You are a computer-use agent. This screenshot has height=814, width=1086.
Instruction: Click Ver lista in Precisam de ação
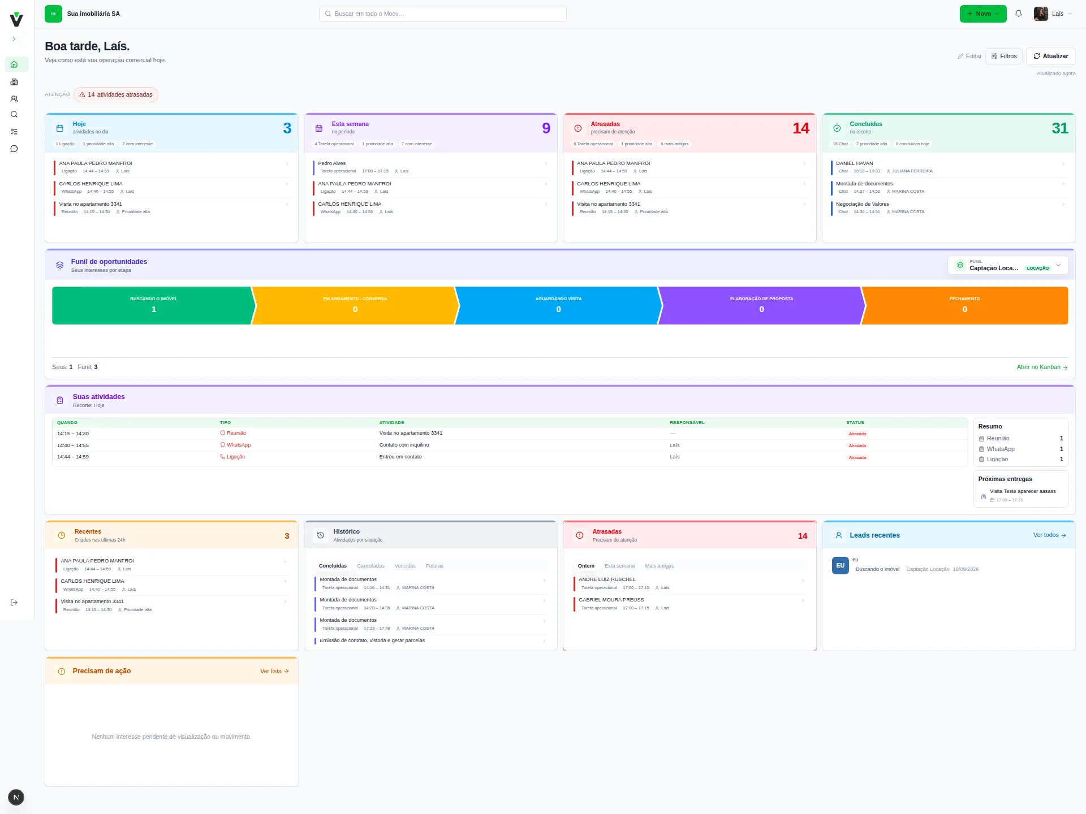pyautogui.click(x=274, y=672)
